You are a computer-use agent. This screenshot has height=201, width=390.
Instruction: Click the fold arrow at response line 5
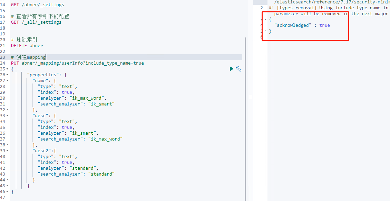[265, 31]
